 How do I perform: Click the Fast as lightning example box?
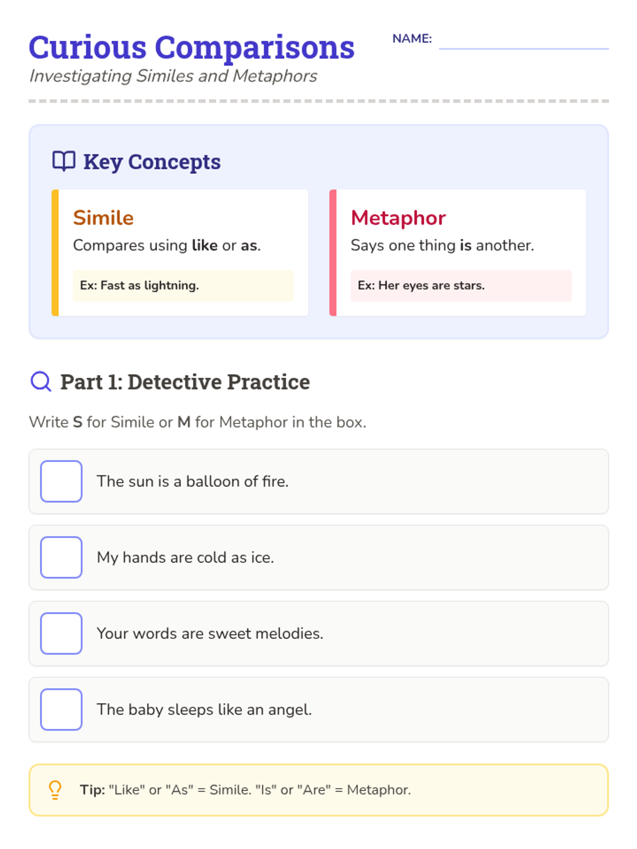(x=183, y=285)
